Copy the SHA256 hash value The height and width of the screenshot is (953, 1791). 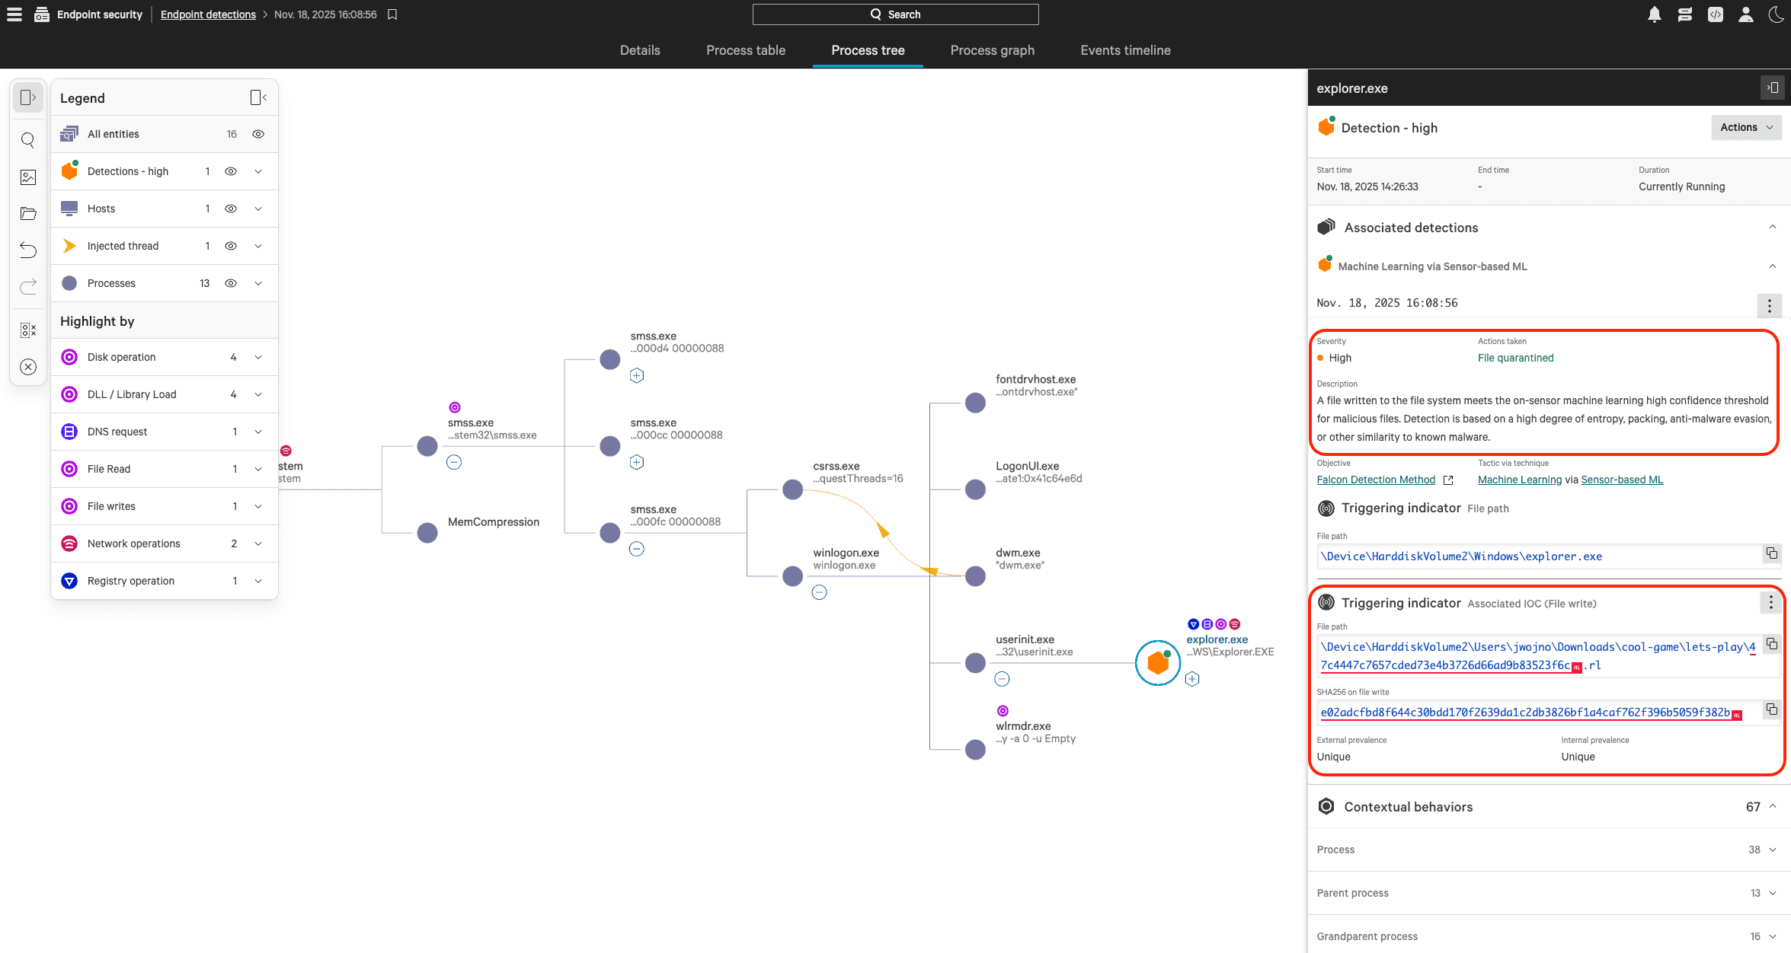pyautogui.click(x=1771, y=709)
